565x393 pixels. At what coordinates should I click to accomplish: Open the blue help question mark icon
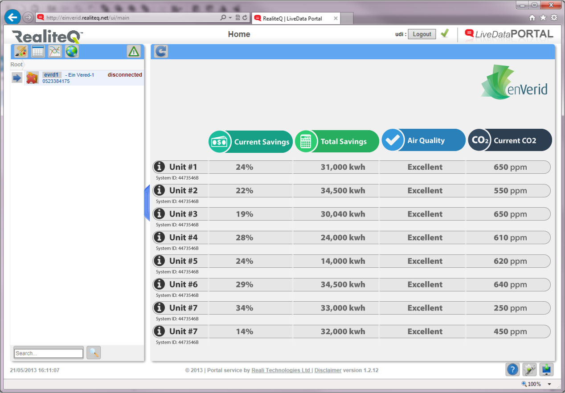click(x=513, y=369)
